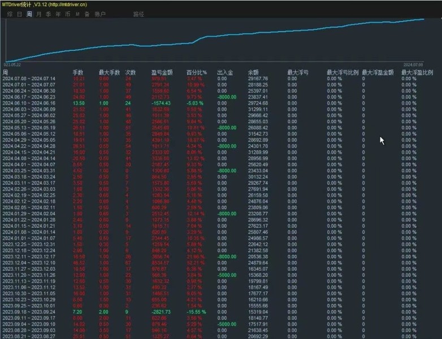Screen dimensions: 442x339
Task: Click withdrawal -5000.00 in 2023.11.20 row
Action: (227, 275)
